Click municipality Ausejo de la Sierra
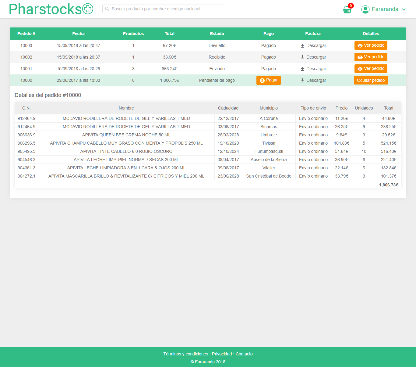The image size is (416, 367). pos(269,160)
